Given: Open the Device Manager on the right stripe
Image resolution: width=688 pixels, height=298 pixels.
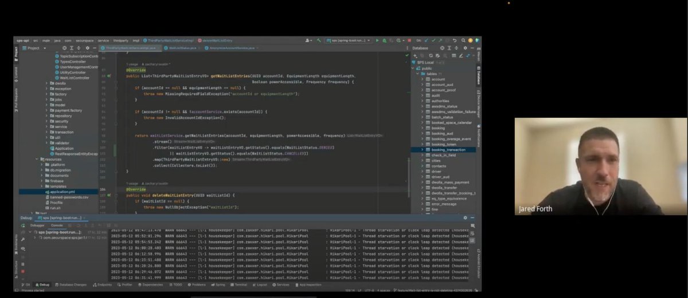Looking at the screenshot, I should click(478, 104).
